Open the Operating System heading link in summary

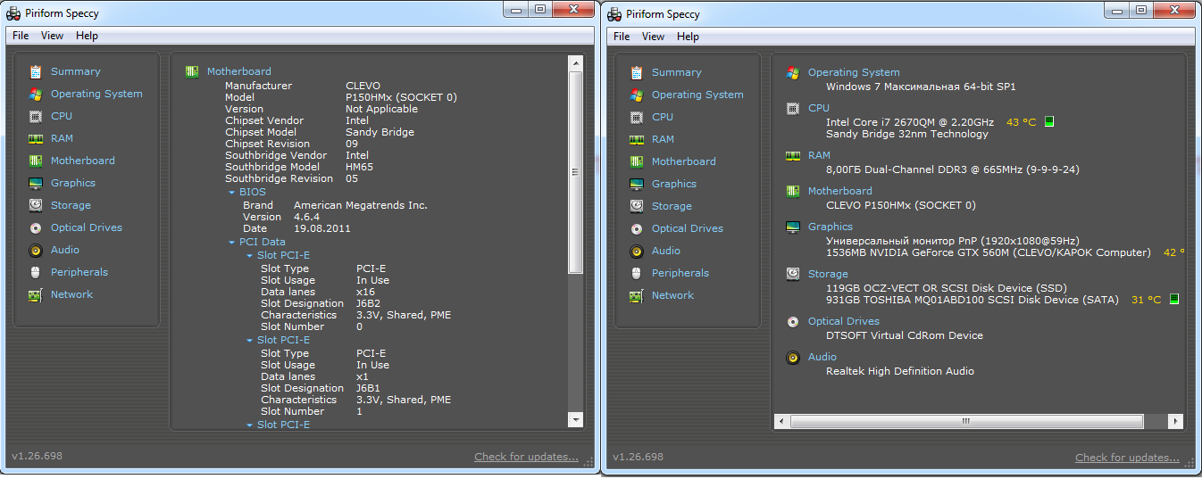(853, 72)
